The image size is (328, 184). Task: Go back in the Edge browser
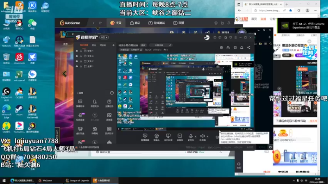(x=239, y=11)
